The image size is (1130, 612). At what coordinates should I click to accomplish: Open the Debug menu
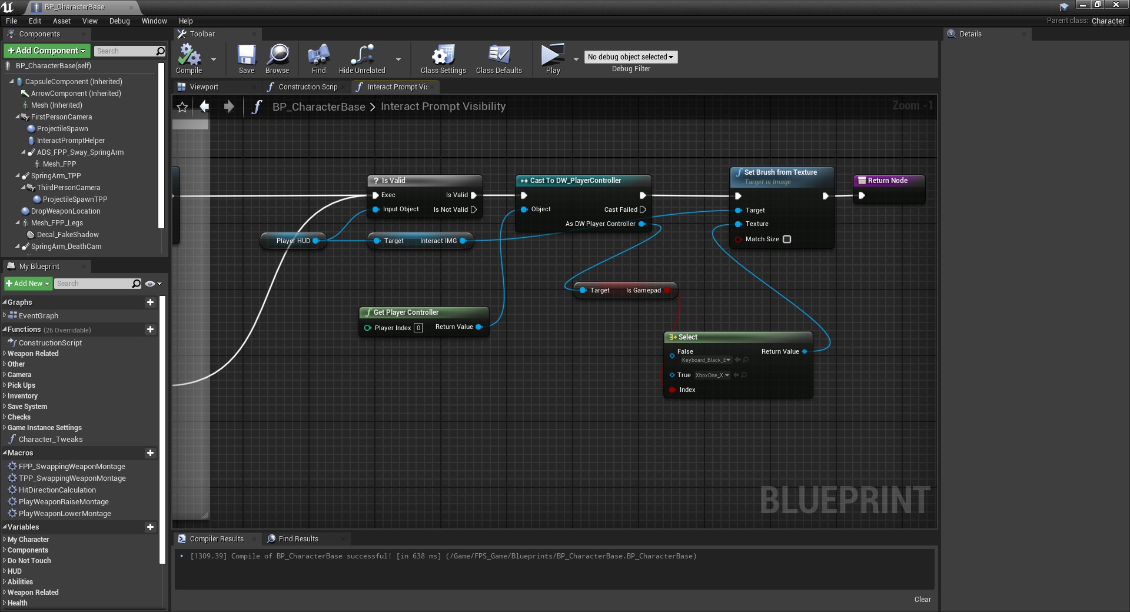point(119,21)
